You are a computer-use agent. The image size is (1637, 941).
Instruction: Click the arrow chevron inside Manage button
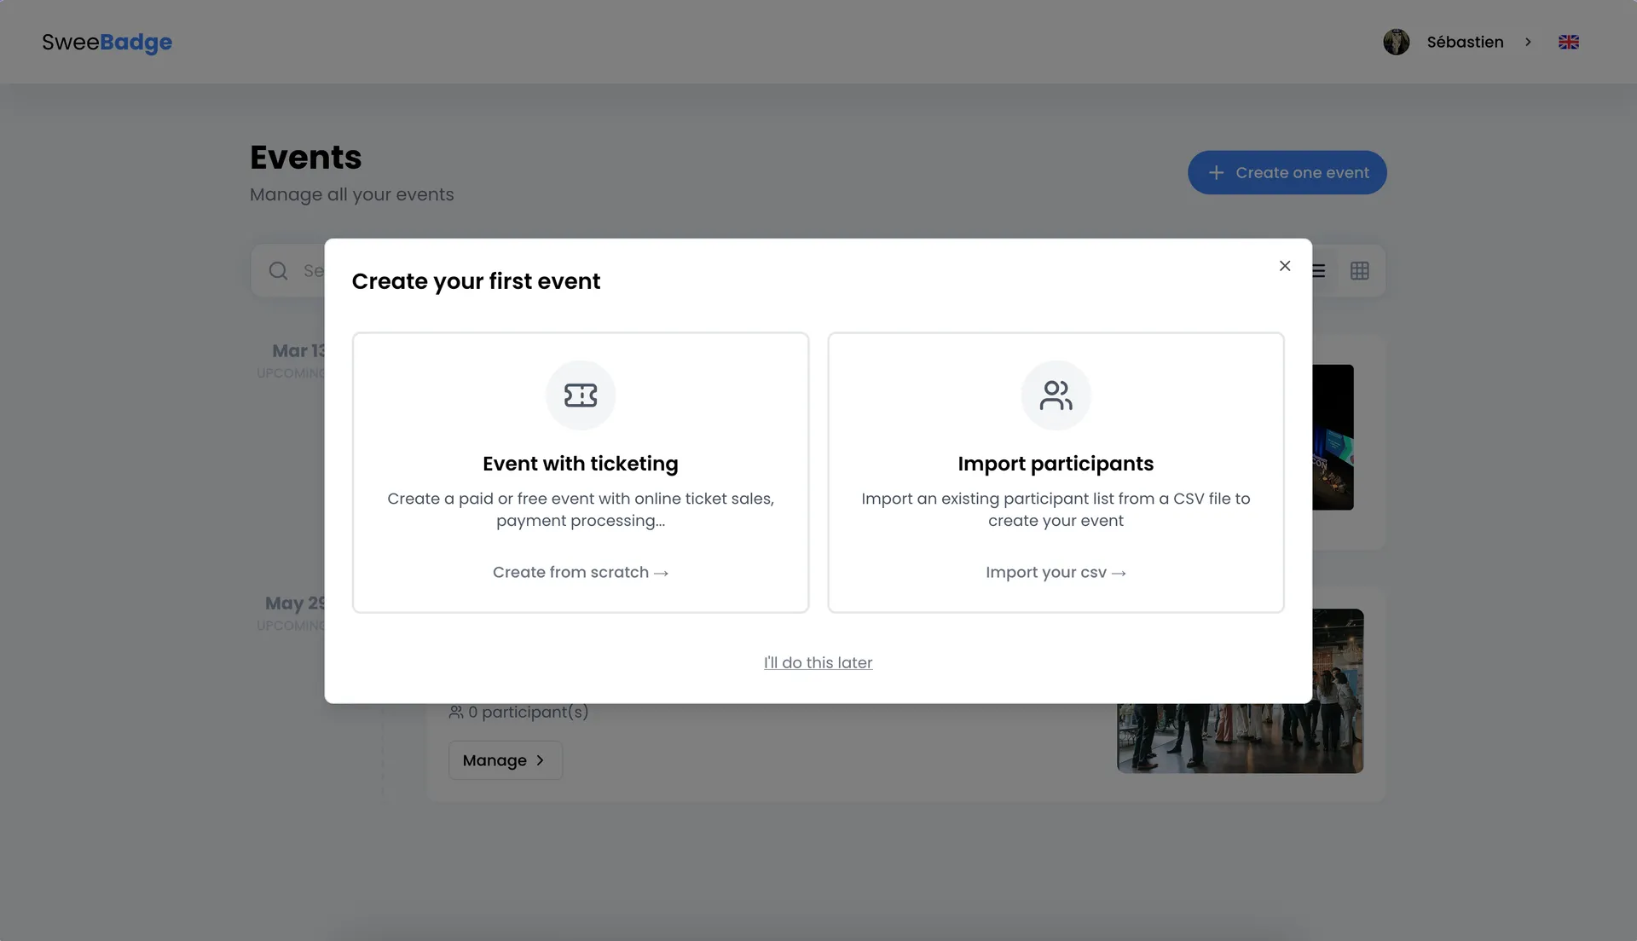tap(540, 759)
